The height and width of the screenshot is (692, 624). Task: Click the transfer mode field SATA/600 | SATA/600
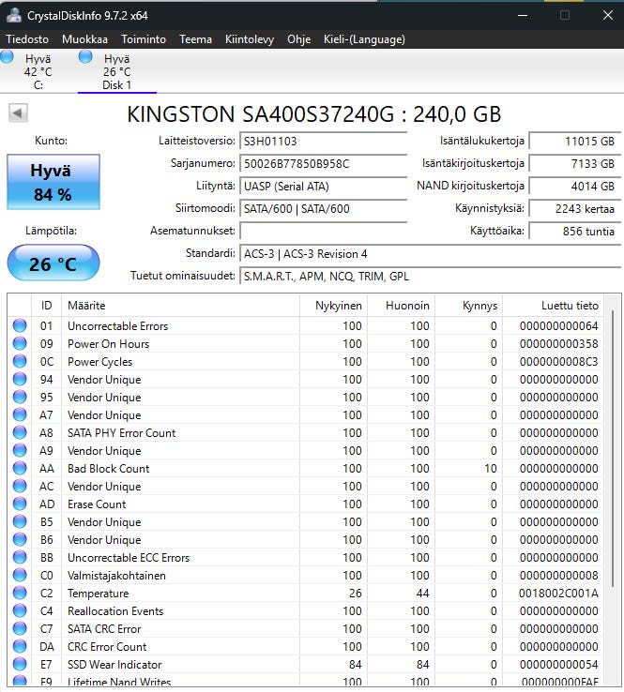pyautogui.click(x=324, y=209)
